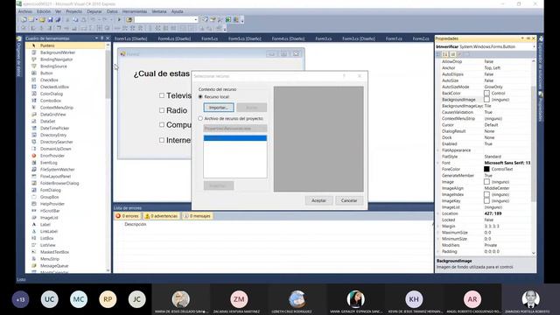Show the 0 errores filter
This screenshot has width=560, height=315.
pos(127,216)
